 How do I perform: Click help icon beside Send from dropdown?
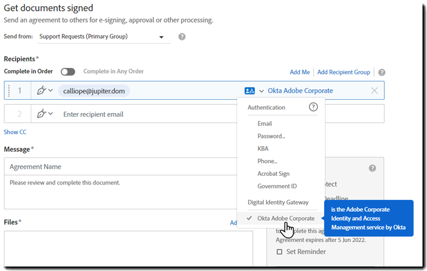coord(182,37)
